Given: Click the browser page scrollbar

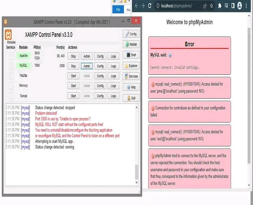Looking at the screenshot, I should (x=249, y=95).
